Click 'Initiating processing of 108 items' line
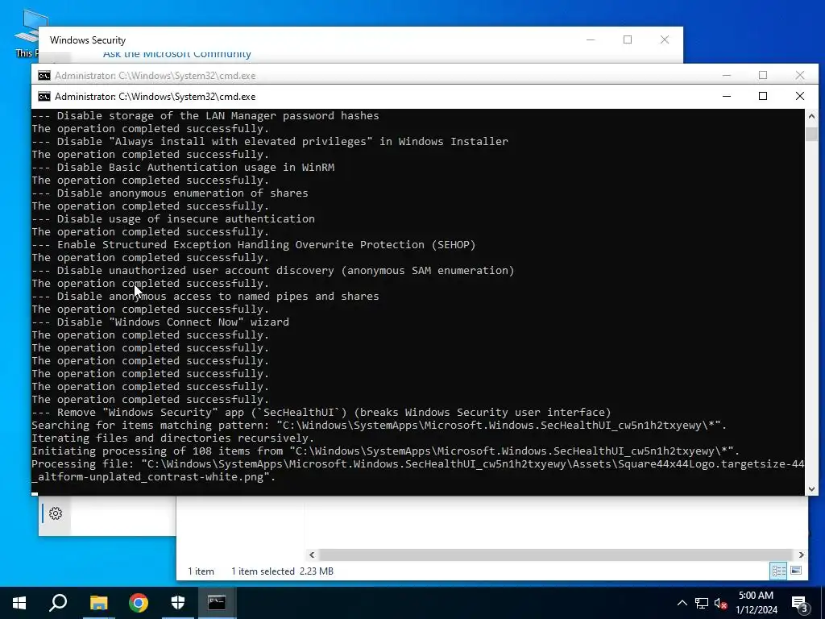 tap(386, 451)
